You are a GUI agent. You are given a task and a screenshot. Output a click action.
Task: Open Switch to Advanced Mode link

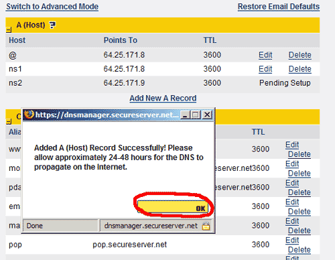(x=52, y=7)
